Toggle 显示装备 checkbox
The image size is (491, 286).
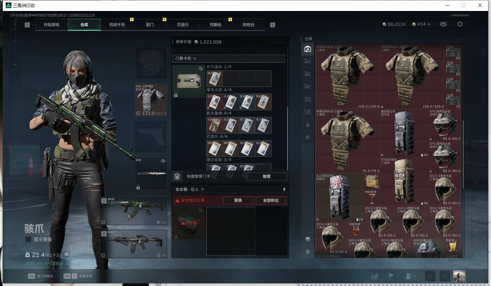coord(28,240)
